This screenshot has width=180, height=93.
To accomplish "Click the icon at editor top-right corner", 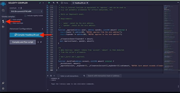I will pyautogui.click(x=178, y=2).
